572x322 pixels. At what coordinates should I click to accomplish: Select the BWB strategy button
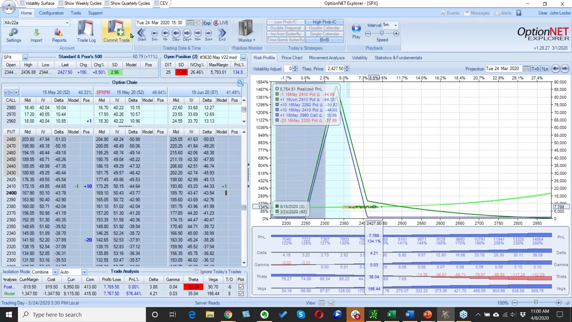click(324, 40)
